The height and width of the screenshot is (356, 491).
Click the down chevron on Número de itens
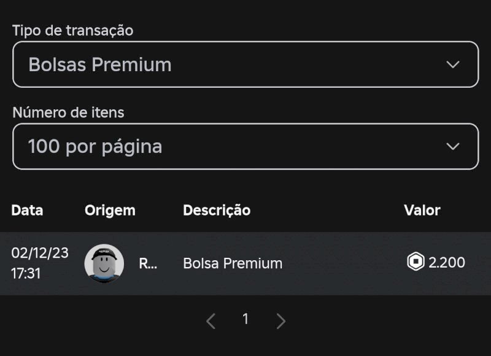tap(453, 147)
